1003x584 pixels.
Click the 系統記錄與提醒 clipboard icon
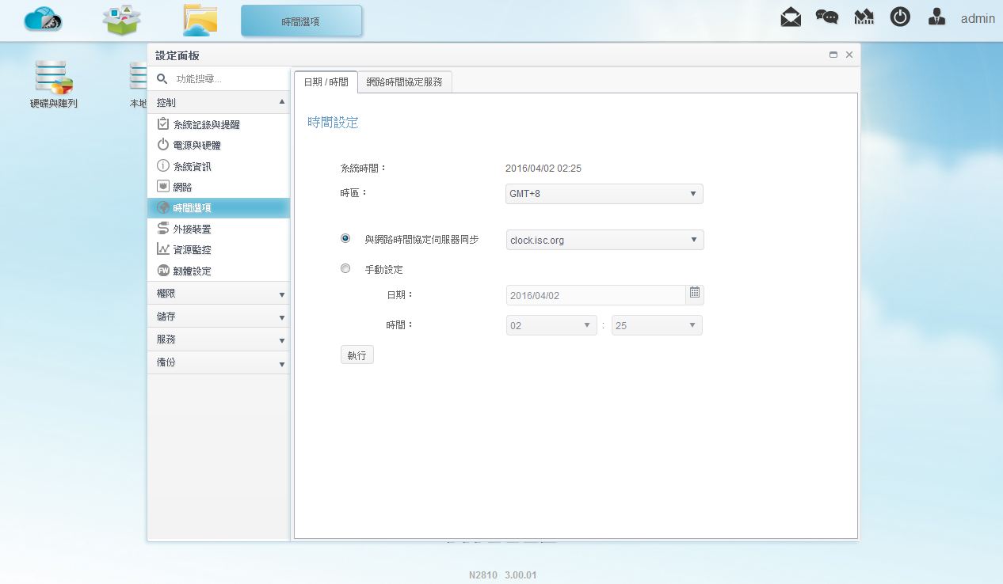tap(163, 124)
